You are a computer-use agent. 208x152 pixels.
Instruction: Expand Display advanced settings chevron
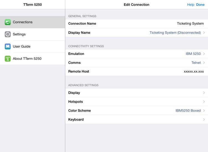pos(204,93)
